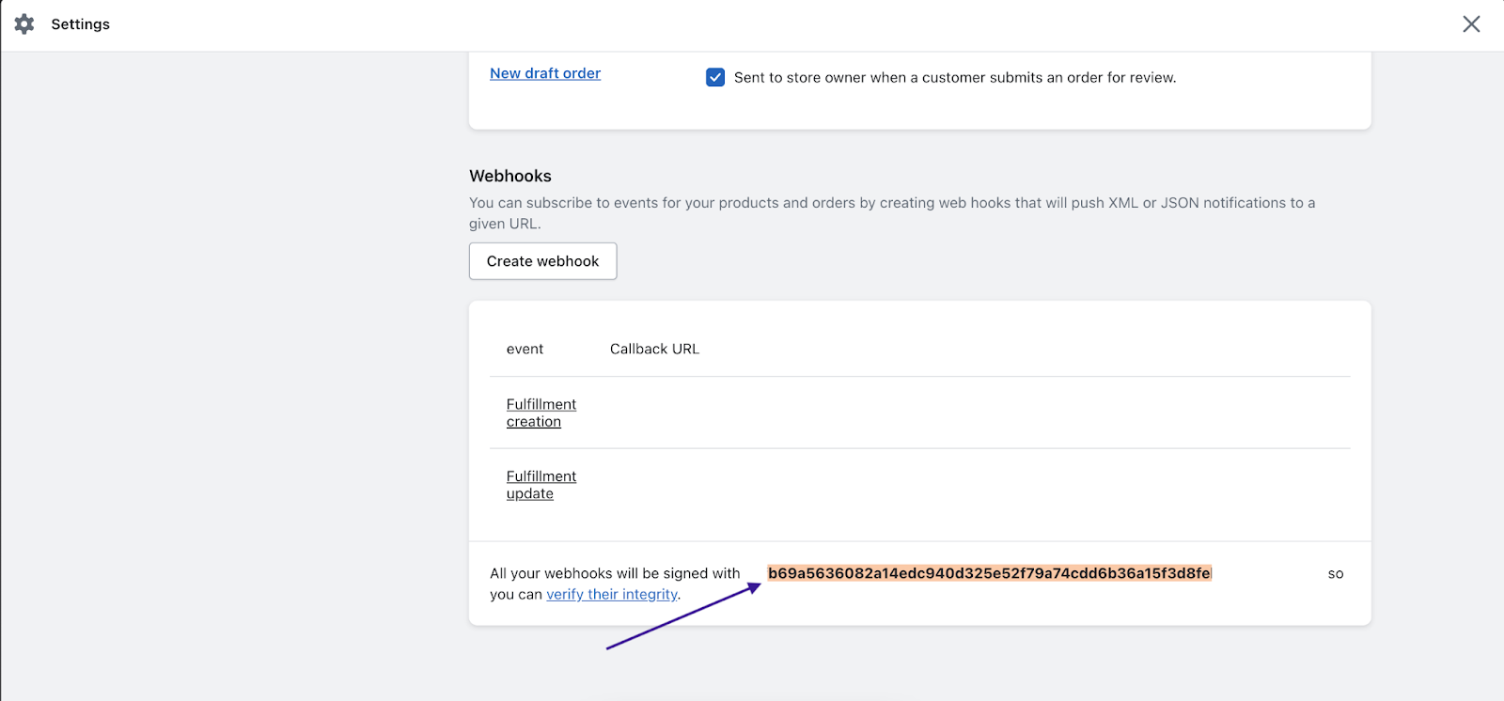
Task: Click the 'All your webhooks will be signed' text
Action: (x=615, y=573)
